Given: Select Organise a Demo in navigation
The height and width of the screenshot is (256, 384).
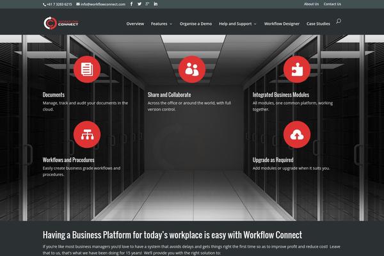Looking at the screenshot, I should click(196, 24).
